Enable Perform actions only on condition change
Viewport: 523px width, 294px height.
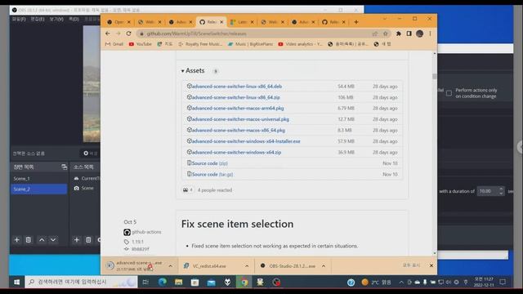(449, 93)
